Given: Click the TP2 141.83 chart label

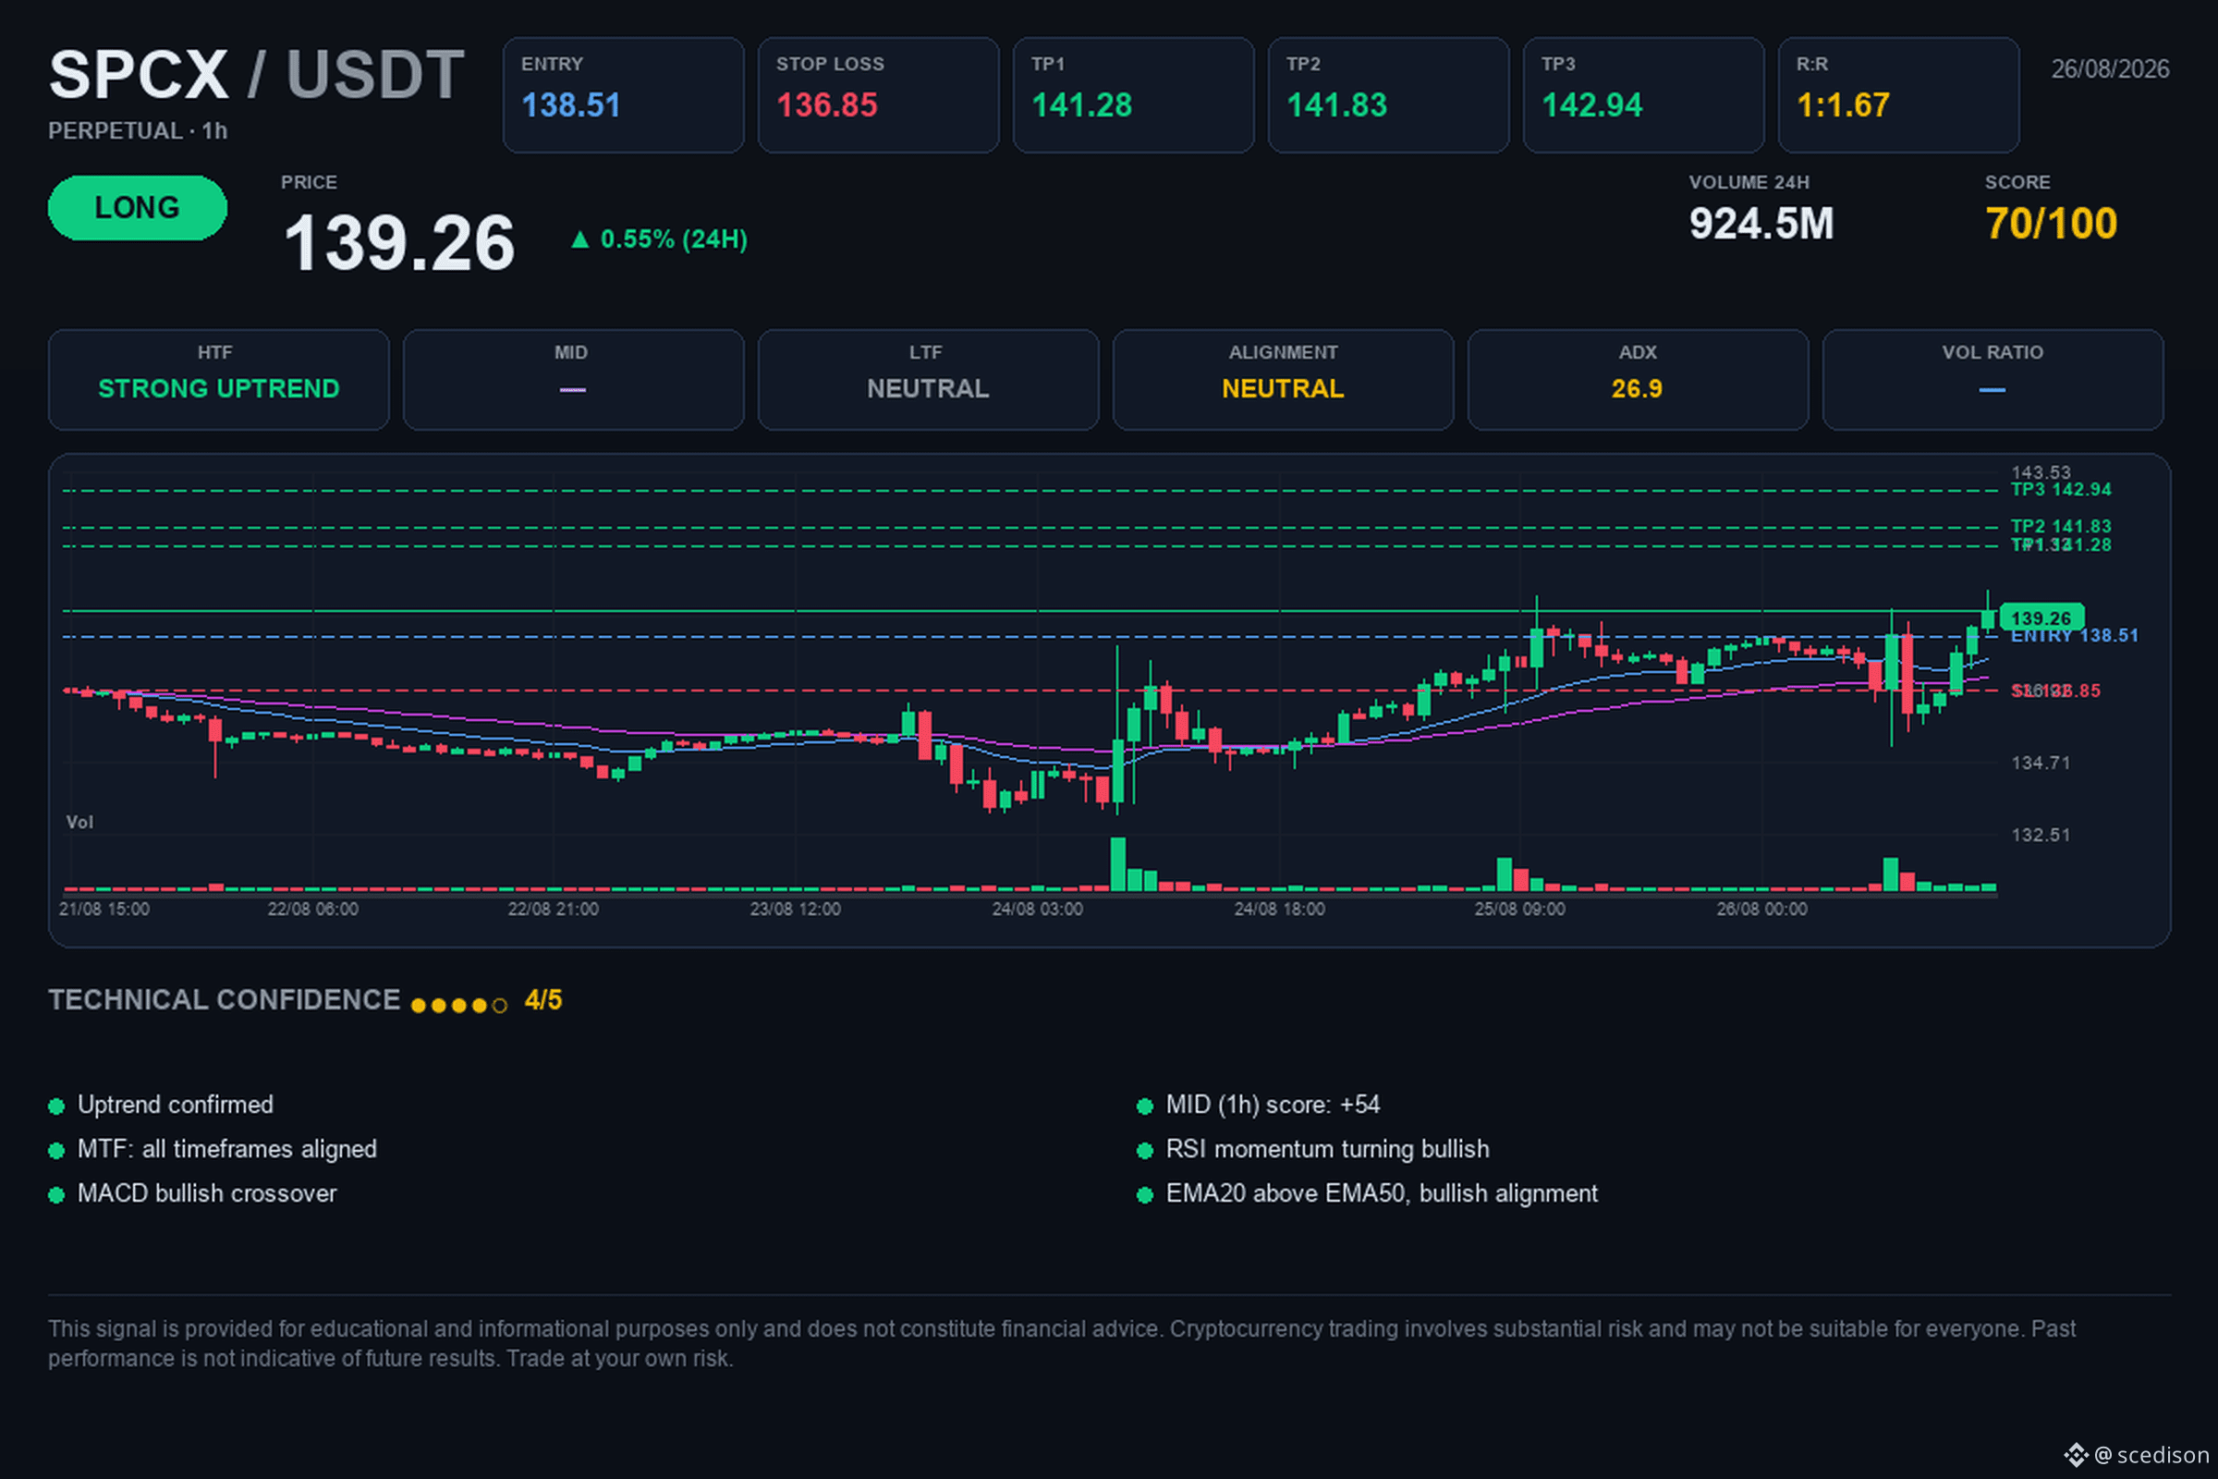Looking at the screenshot, I should click(2061, 526).
